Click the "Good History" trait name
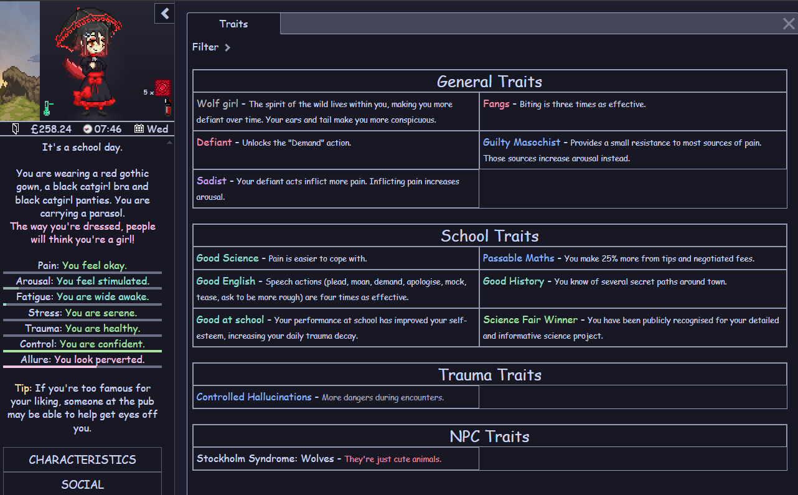The width and height of the screenshot is (798, 495). tap(514, 281)
